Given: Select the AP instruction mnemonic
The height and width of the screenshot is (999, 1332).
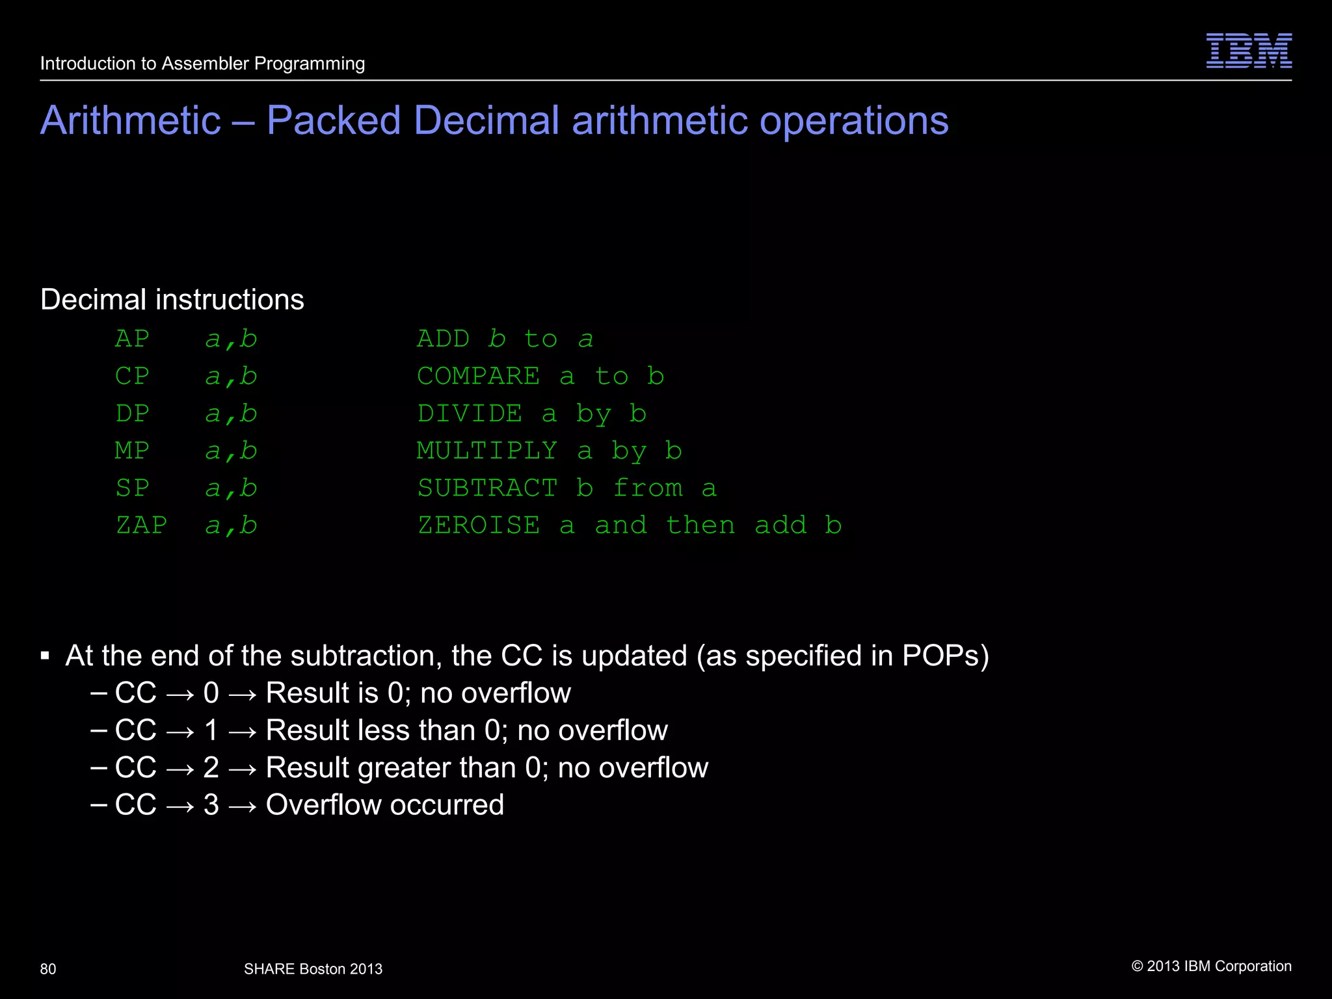Looking at the screenshot, I should [132, 339].
